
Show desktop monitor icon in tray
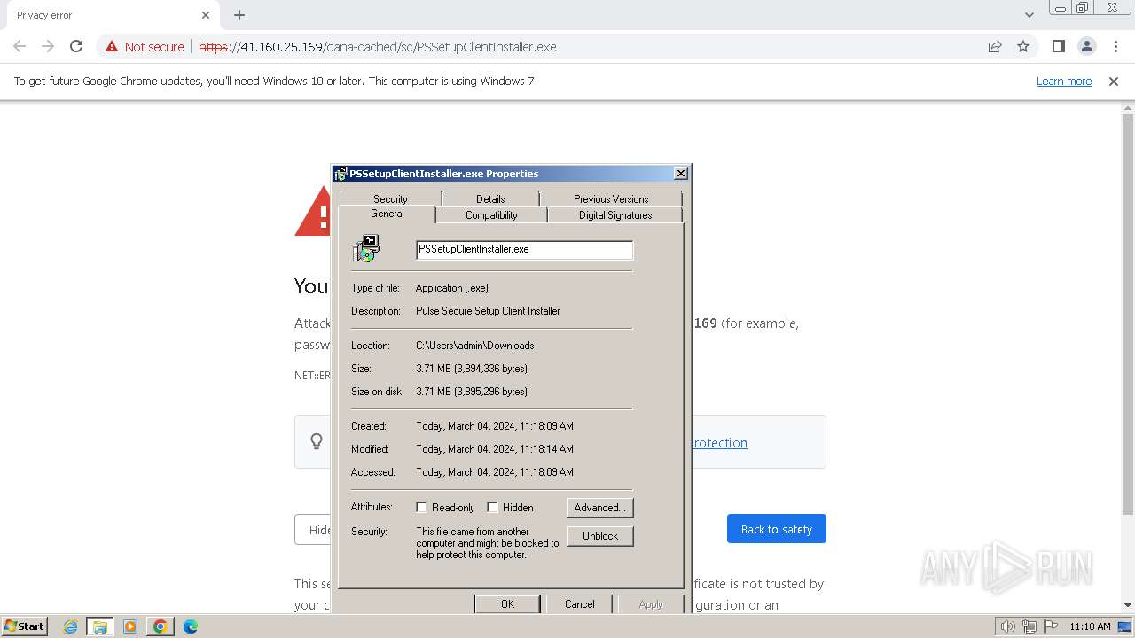pos(1124,626)
